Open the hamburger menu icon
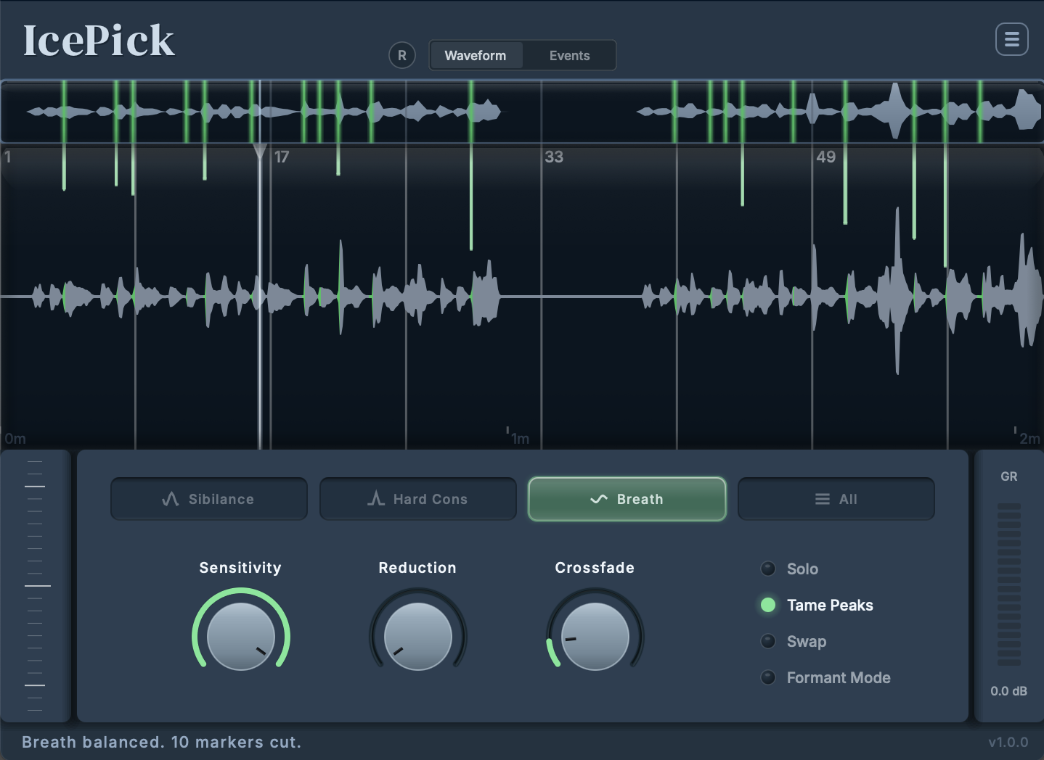The image size is (1044, 760). pyautogui.click(x=1011, y=39)
